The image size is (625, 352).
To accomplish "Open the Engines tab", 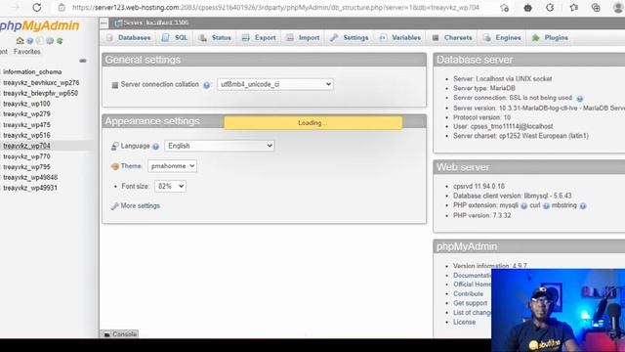I will (503, 37).
